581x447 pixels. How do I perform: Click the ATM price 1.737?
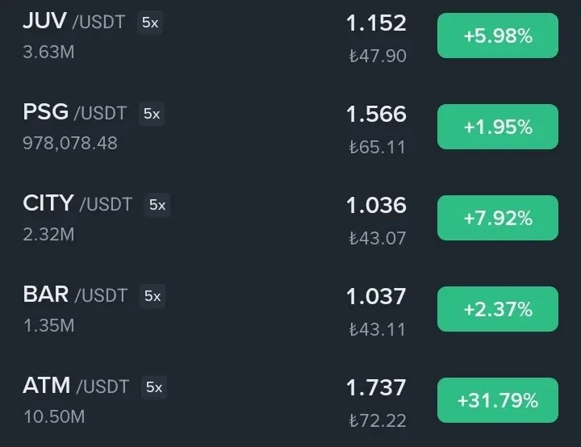coord(376,388)
